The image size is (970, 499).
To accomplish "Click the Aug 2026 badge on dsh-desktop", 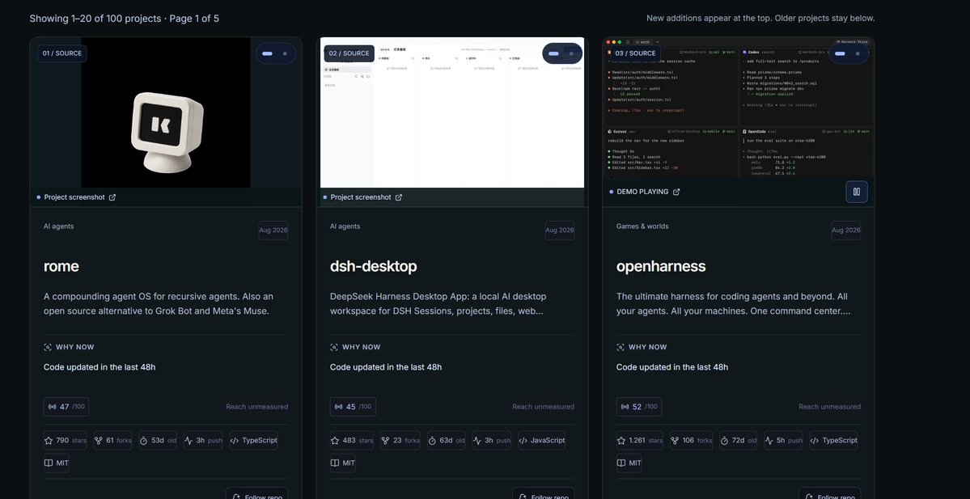I will click(559, 230).
